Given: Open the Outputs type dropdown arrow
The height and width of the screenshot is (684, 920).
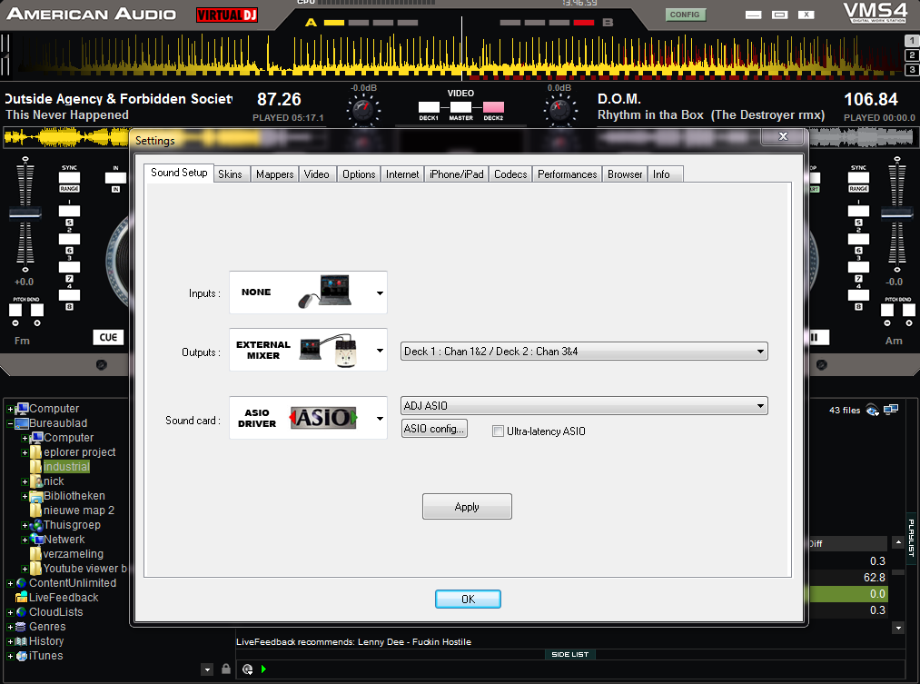Looking at the screenshot, I should [380, 351].
